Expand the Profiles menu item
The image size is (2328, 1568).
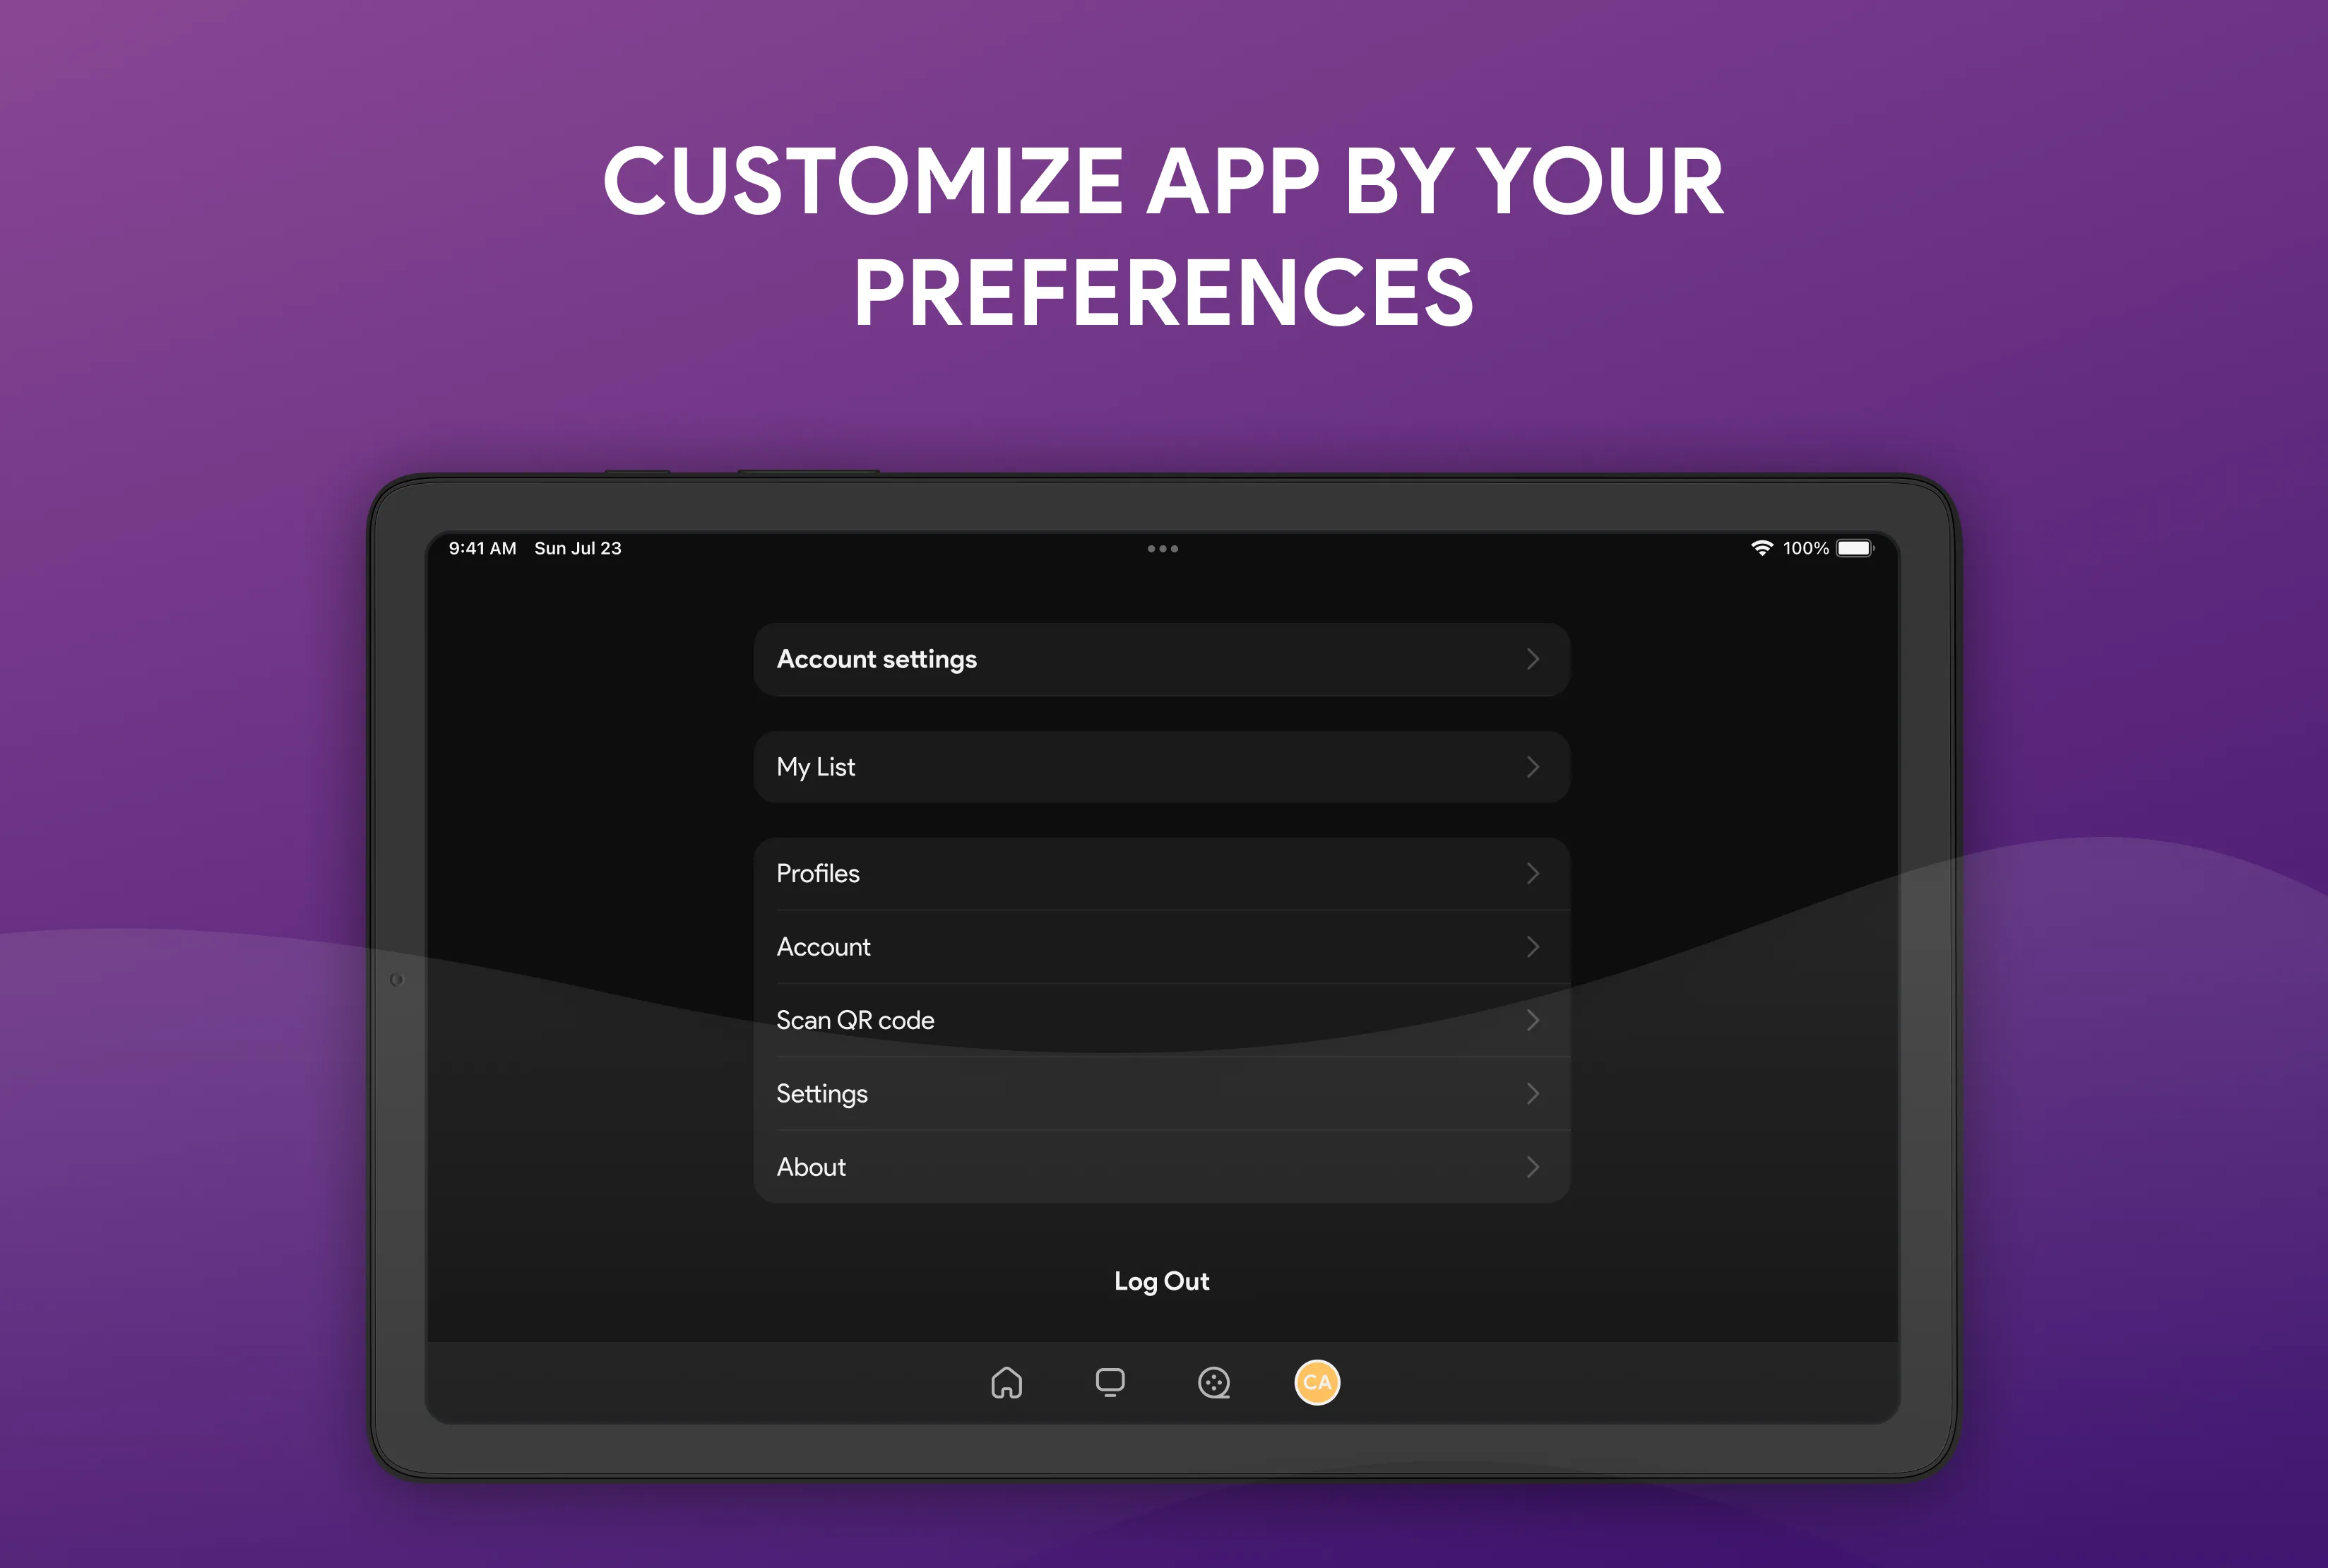[1163, 872]
